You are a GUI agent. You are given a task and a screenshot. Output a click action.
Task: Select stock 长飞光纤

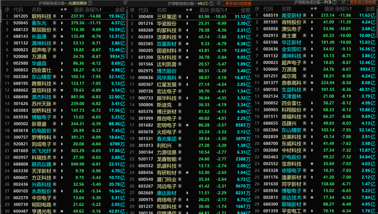pyautogui.click(x=42, y=151)
